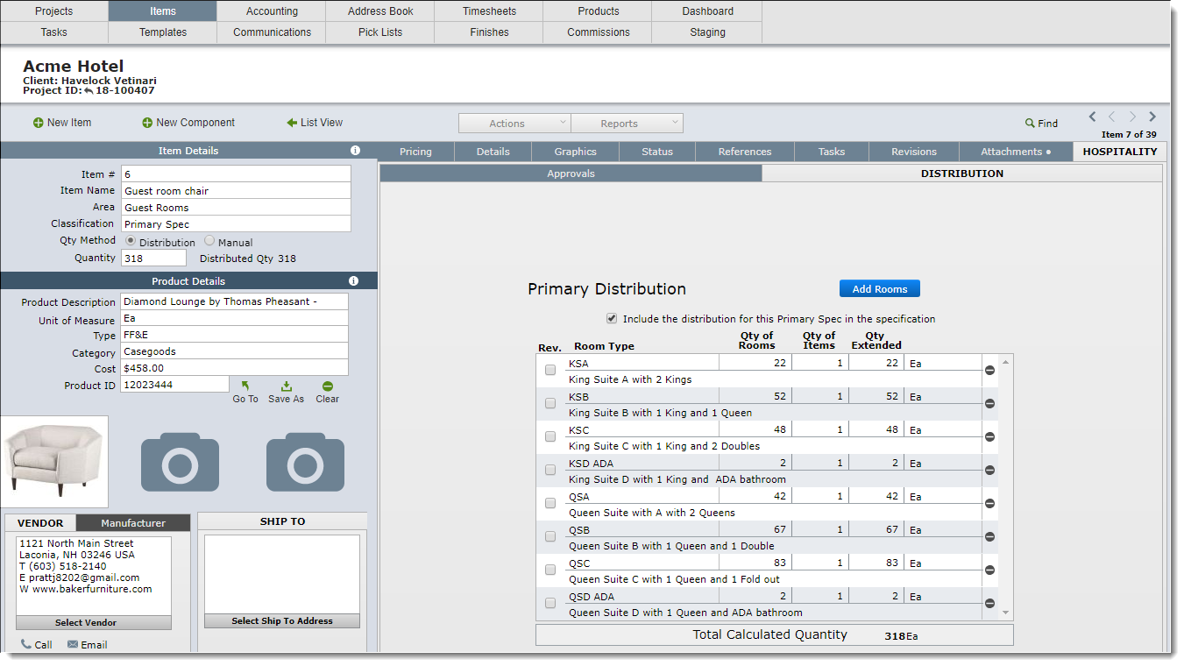Screen dimensions: 1184x666
Task: Remove the QSC room row
Action: point(989,570)
